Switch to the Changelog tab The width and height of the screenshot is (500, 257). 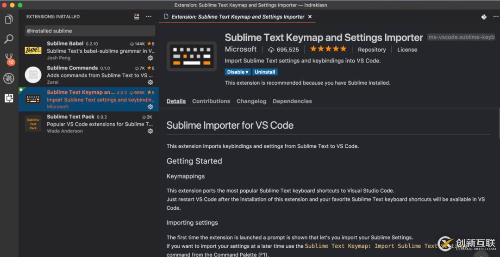pyautogui.click(x=251, y=101)
